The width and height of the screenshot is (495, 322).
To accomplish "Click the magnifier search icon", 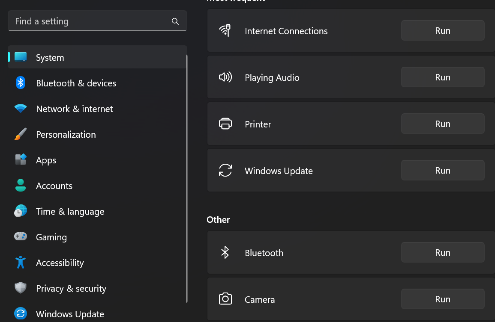I will (175, 21).
